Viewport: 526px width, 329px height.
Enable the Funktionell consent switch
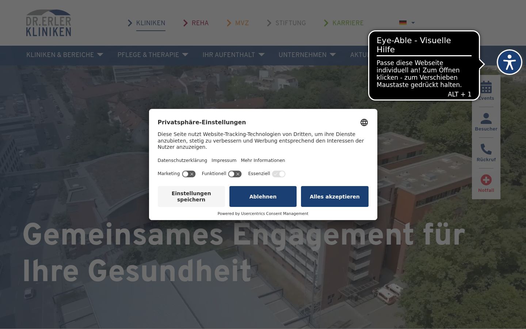[x=235, y=174]
